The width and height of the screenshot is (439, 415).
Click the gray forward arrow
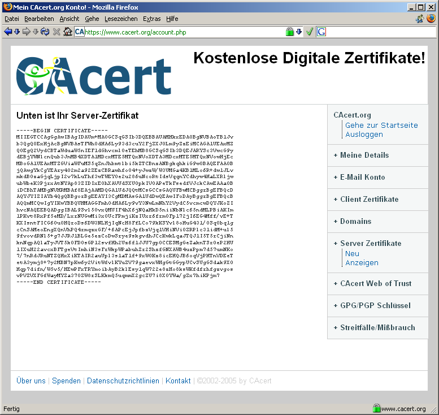(x=26, y=32)
